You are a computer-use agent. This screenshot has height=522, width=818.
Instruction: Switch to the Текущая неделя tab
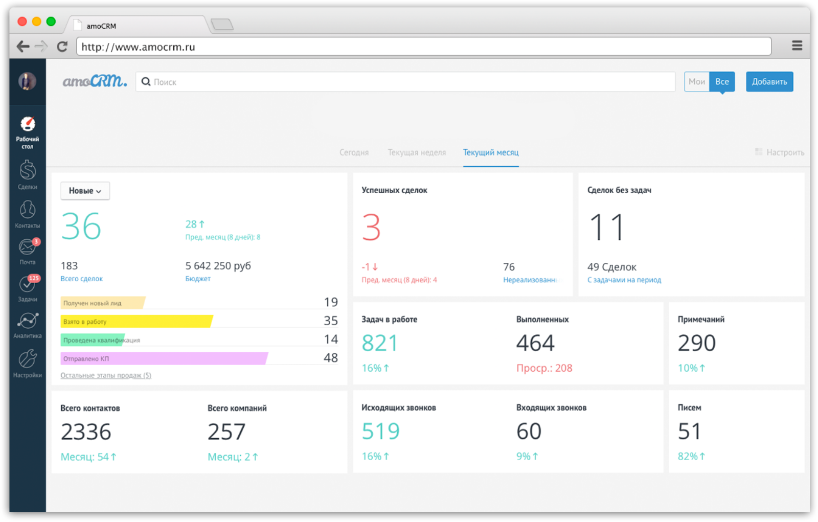click(417, 152)
